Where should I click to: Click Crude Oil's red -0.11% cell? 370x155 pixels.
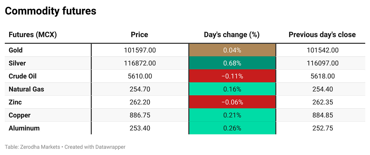pyautogui.click(x=232, y=76)
